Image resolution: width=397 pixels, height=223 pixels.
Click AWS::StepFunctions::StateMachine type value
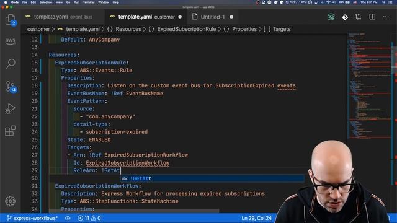pos(129,201)
